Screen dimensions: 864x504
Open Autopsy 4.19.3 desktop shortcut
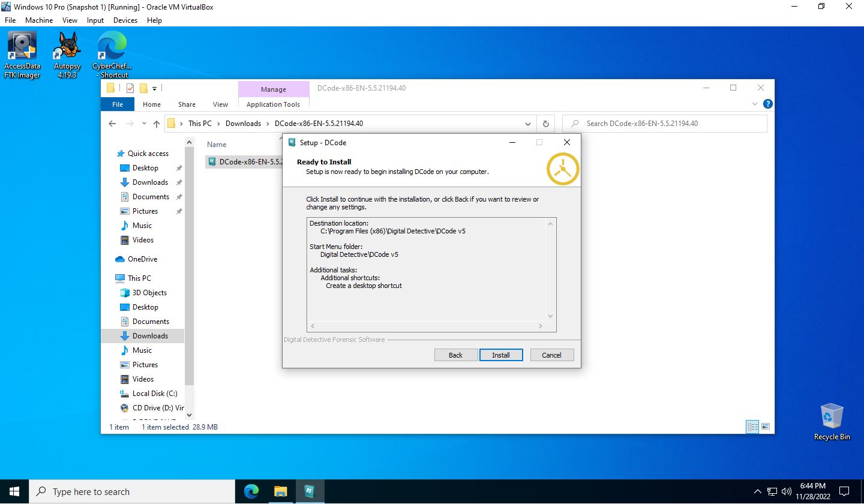click(67, 55)
